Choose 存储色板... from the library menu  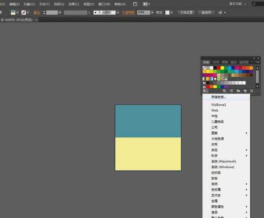point(218,97)
